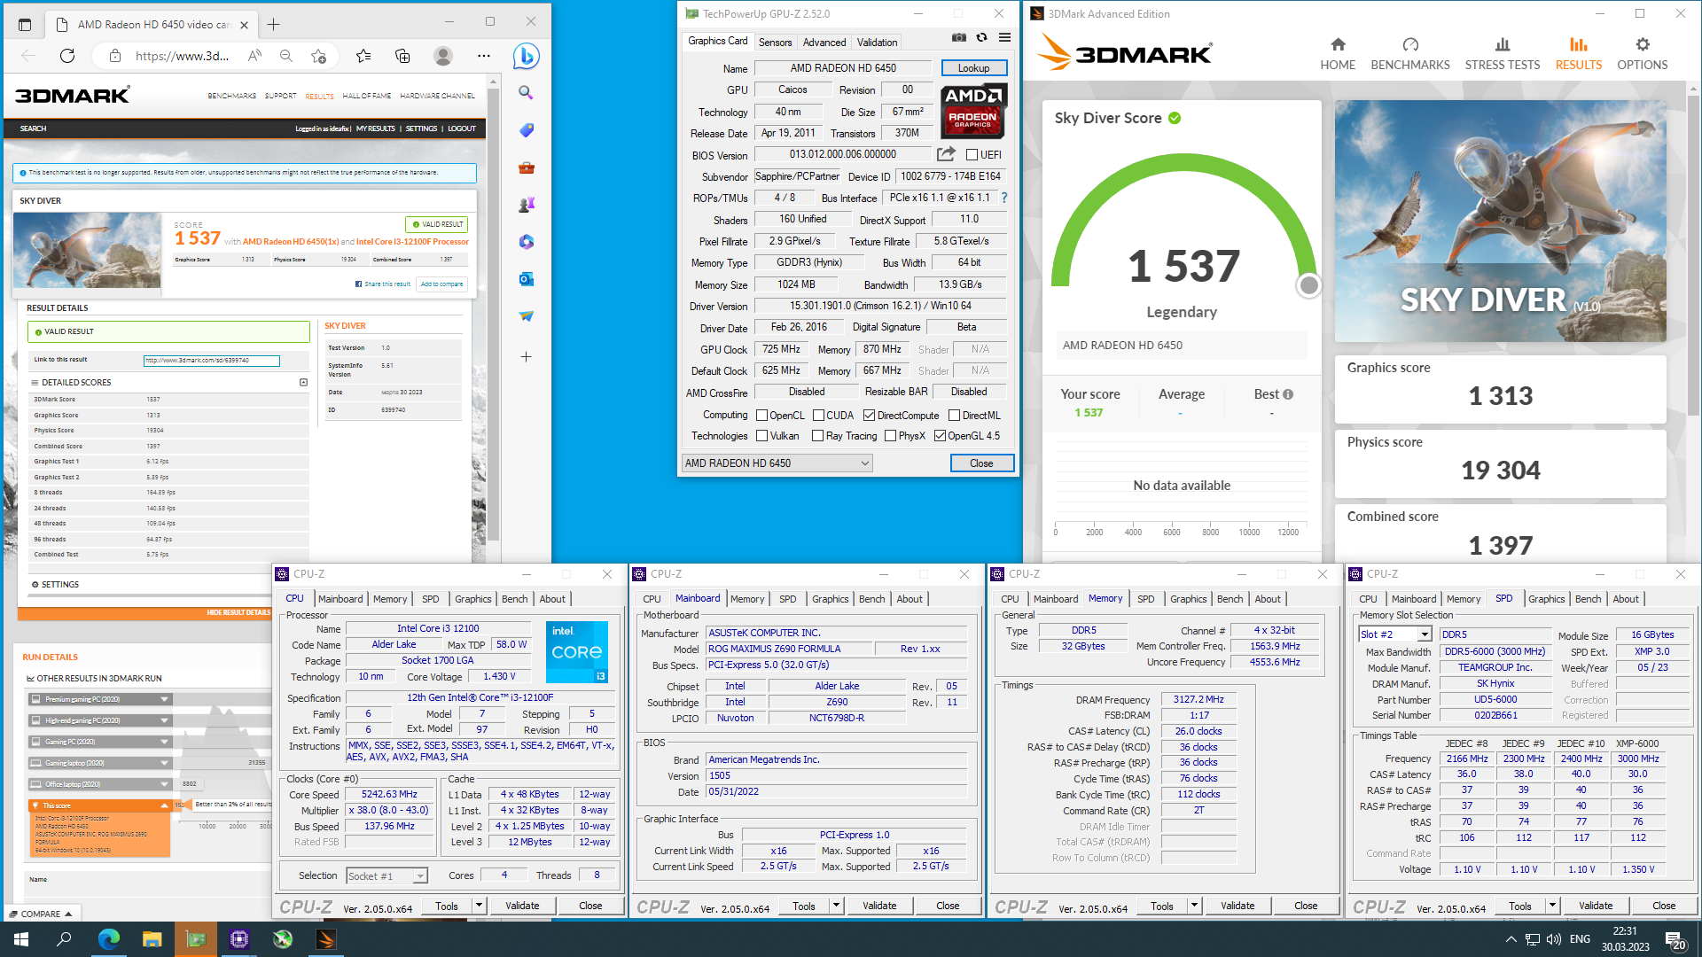The height and width of the screenshot is (957, 1702).
Task: Open HOME in 3DMark app
Action: click(x=1338, y=53)
